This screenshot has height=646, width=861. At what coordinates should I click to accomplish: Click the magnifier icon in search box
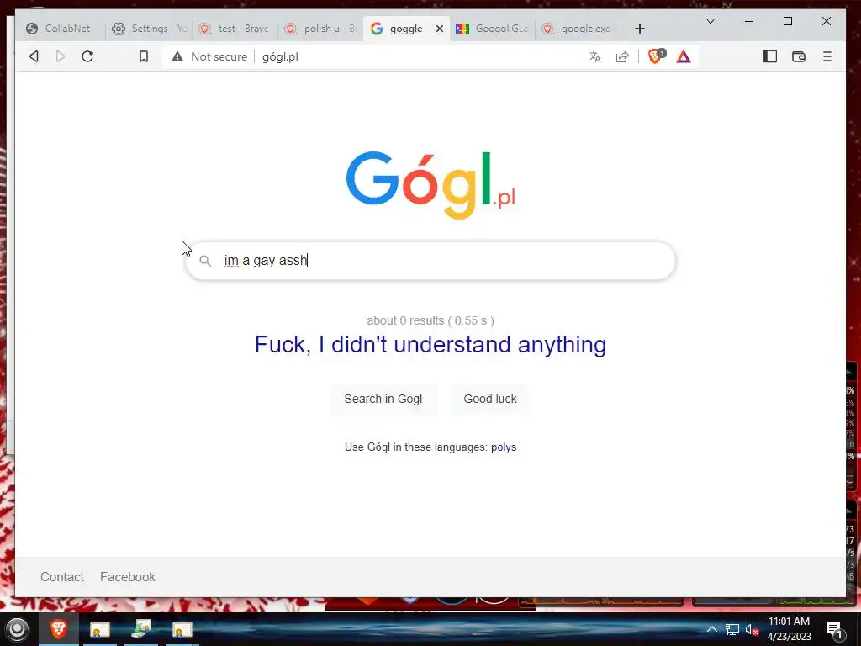tap(205, 261)
